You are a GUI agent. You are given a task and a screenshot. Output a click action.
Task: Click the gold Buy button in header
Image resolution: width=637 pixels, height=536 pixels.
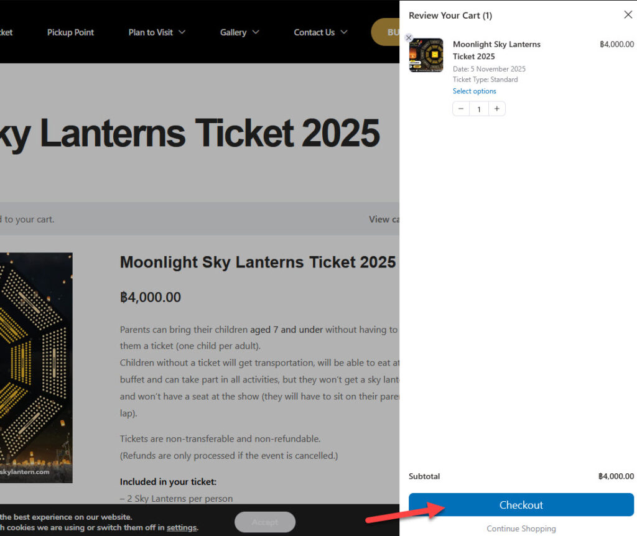pyautogui.click(x=386, y=32)
